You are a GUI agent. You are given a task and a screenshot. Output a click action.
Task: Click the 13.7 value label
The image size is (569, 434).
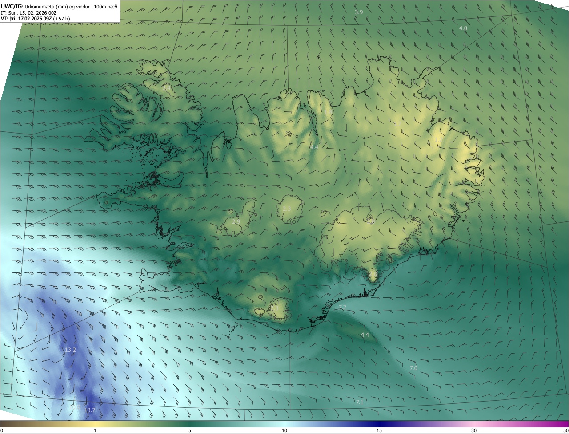click(x=90, y=410)
